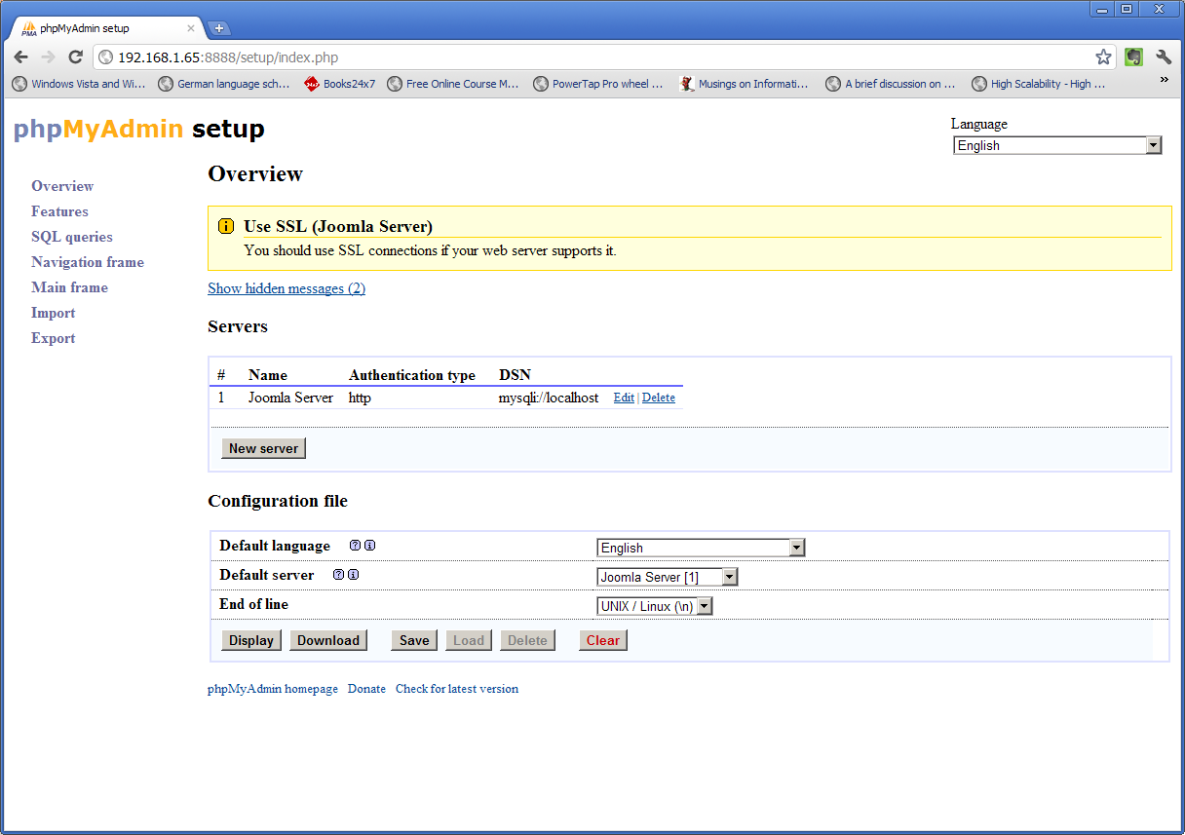This screenshot has height=835, width=1185.
Task: Click the info icon on the SSL warning
Action: [x=225, y=225]
